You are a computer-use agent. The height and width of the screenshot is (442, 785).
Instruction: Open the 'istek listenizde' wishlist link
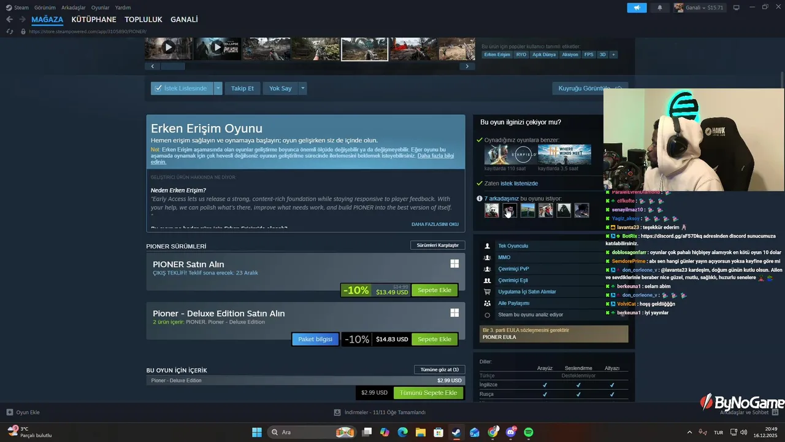(519, 184)
